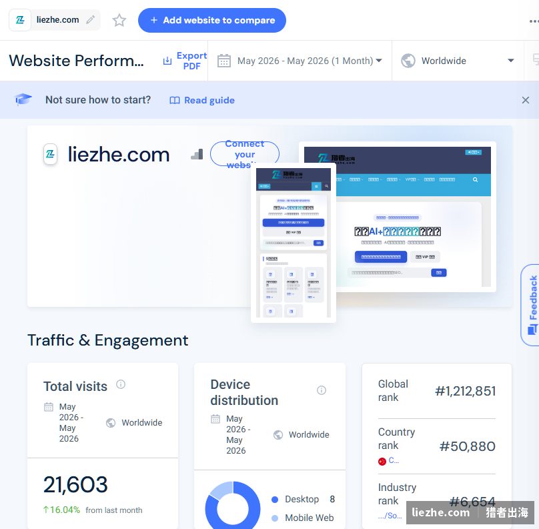
Task: Open the three-dots more options menu
Action: (534, 21)
